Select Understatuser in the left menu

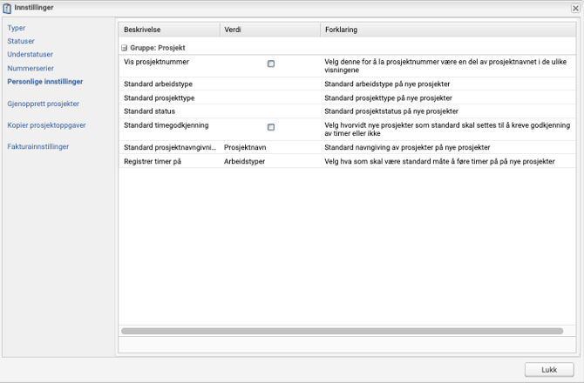coord(30,54)
